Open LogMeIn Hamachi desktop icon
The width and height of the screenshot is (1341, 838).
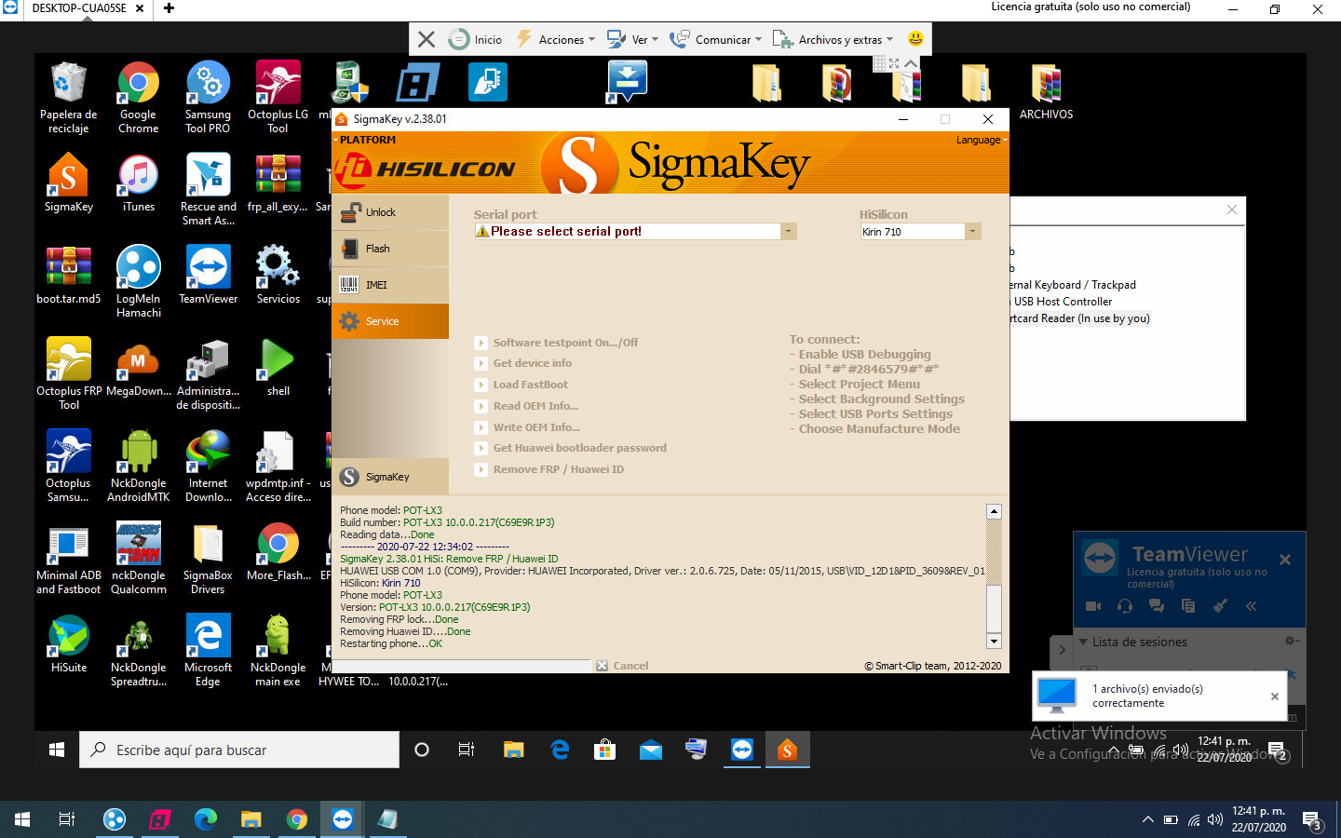pos(139,281)
